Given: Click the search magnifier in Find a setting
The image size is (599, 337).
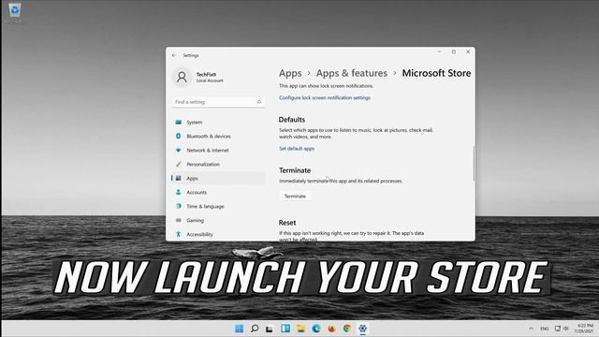Looking at the screenshot, I should click(x=258, y=102).
